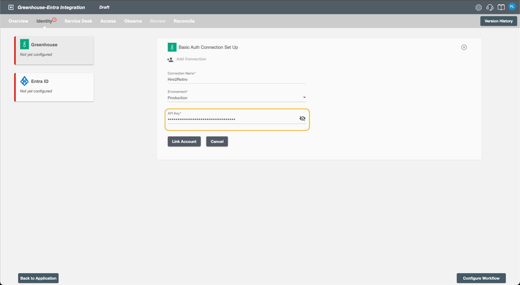
Task: Open the settings gear icon
Action: pyautogui.click(x=478, y=7)
